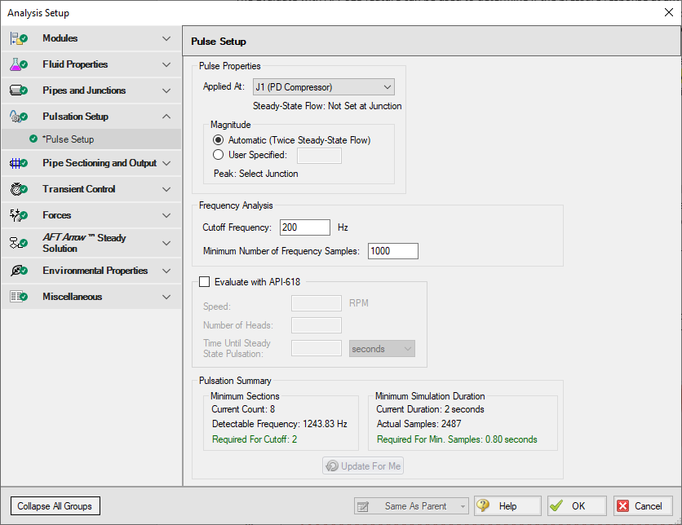Viewport: 682px width, 525px height.
Task: Click the Transient Control icon
Action: pyautogui.click(x=17, y=189)
